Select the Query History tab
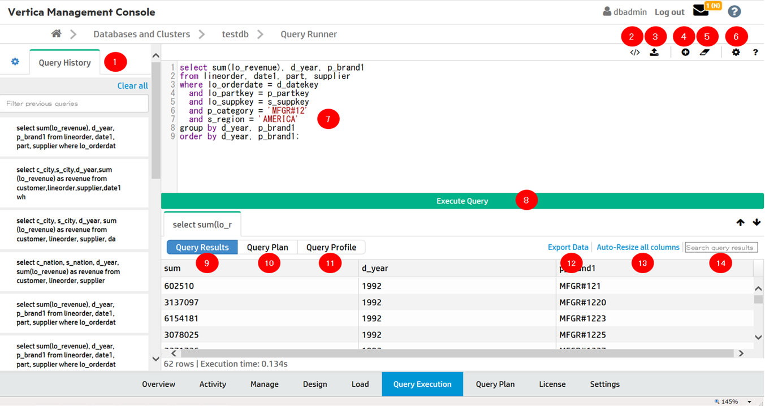This screenshot has width=765, height=406. click(64, 62)
